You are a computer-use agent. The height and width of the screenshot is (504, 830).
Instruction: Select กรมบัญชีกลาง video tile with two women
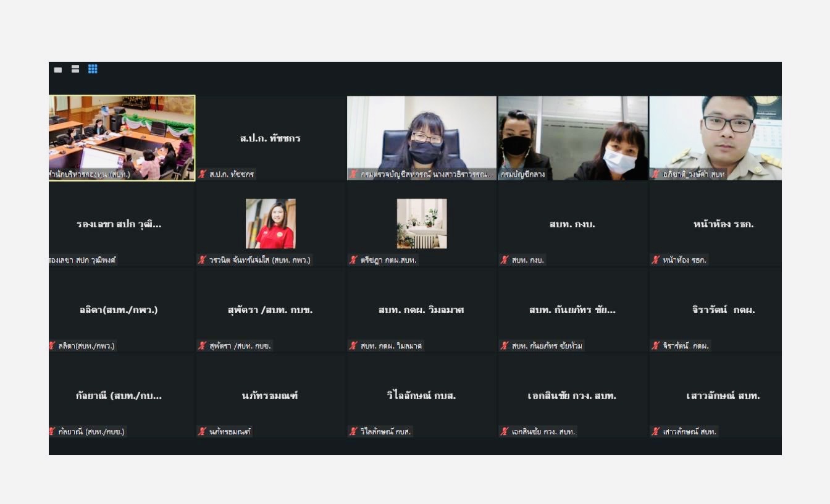pyautogui.click(x=573, y=138)
